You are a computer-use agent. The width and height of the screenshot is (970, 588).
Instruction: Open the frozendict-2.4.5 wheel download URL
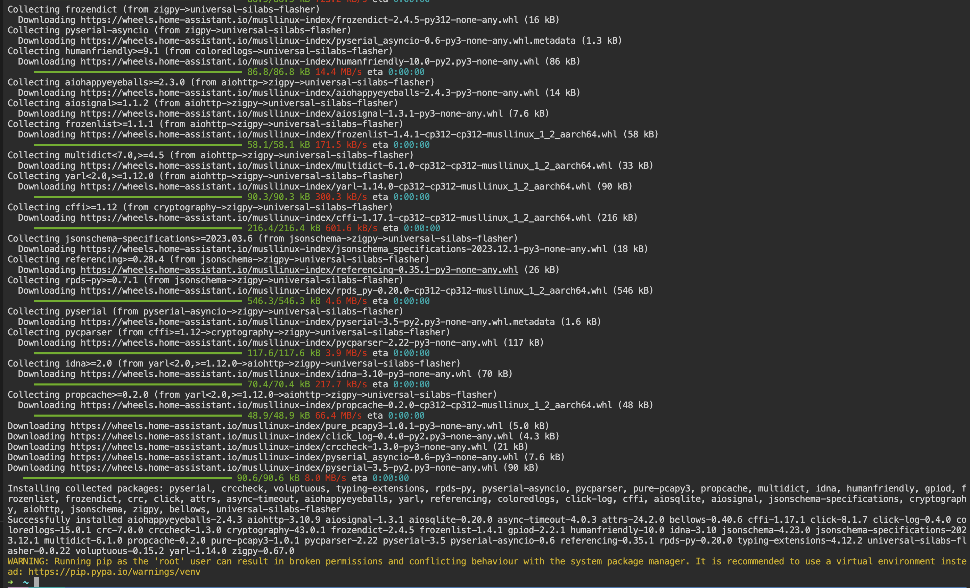(299, 20)
